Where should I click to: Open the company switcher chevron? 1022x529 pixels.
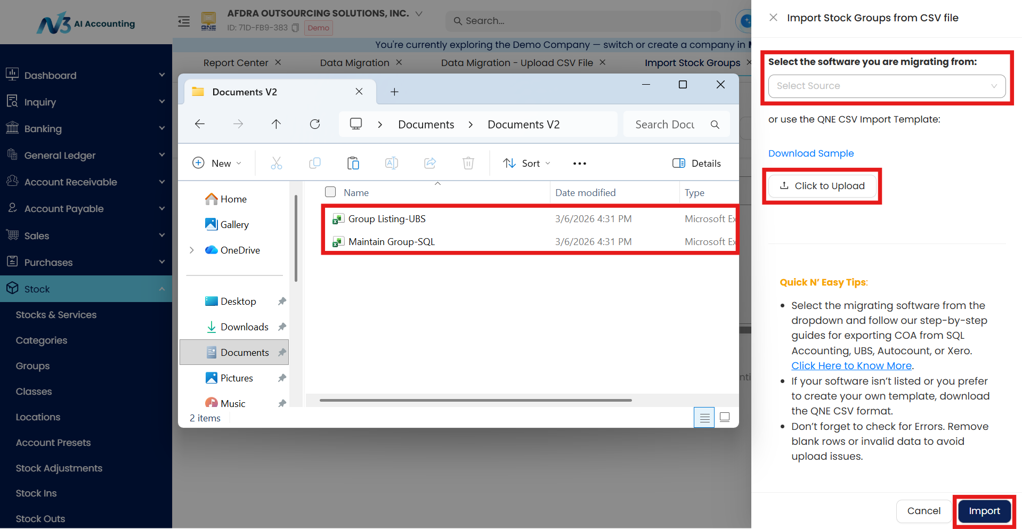point(419,13)
